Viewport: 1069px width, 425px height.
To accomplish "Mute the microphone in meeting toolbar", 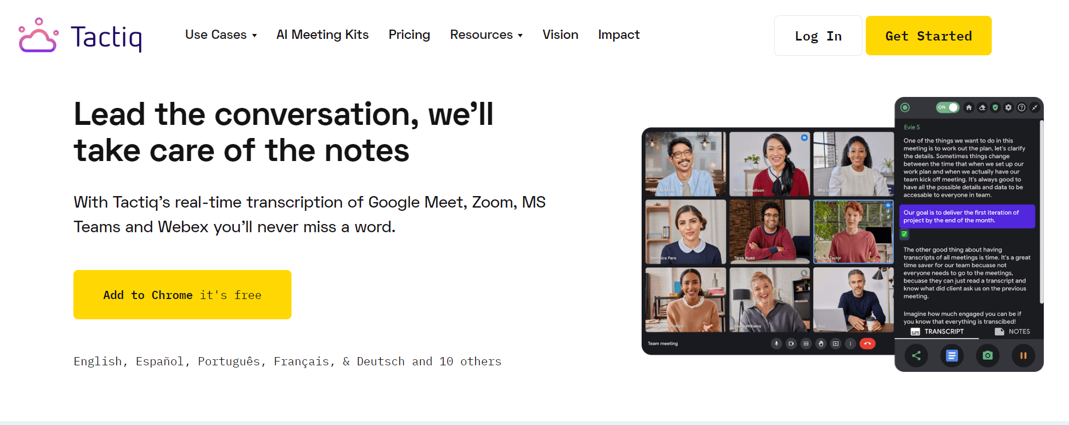I will point(776,343).
